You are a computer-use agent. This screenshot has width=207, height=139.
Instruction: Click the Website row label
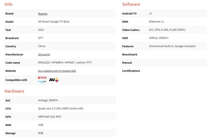[x=11, y=71]
